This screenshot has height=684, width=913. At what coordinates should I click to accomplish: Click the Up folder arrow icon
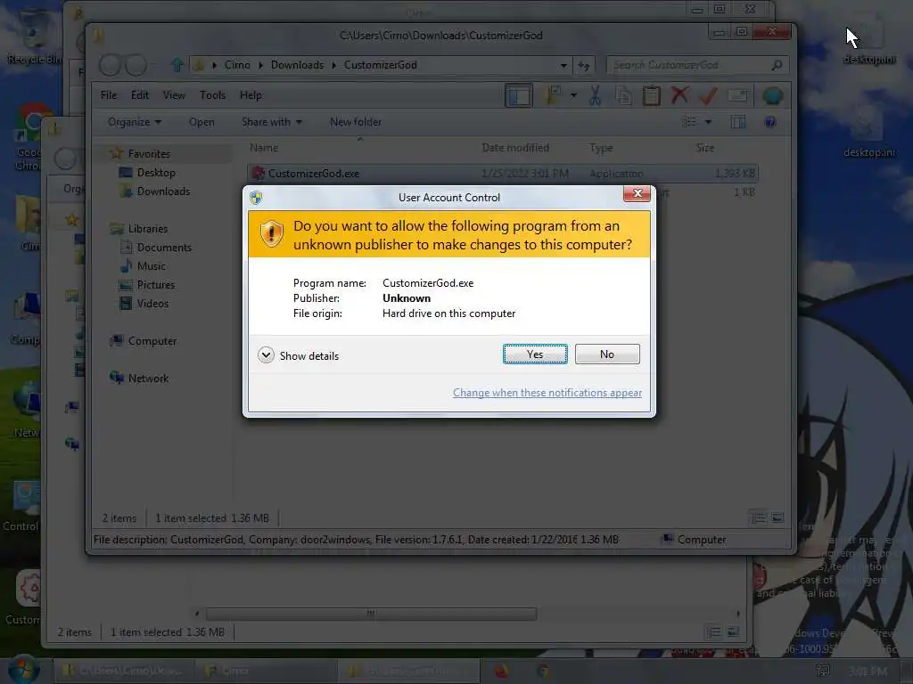coord(177,64)
